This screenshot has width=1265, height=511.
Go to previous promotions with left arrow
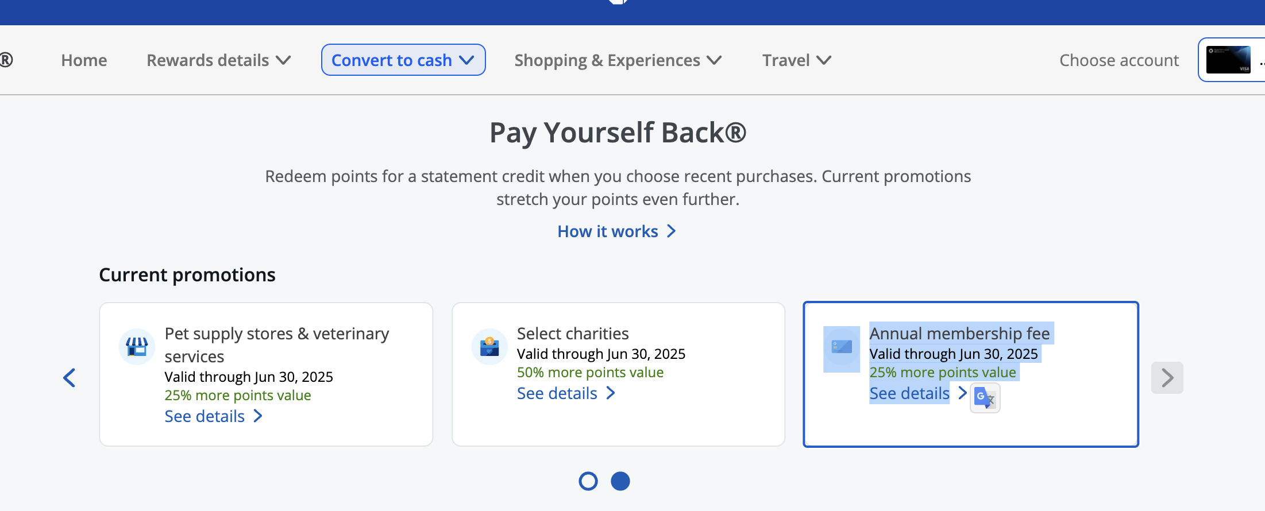point(70,378)
